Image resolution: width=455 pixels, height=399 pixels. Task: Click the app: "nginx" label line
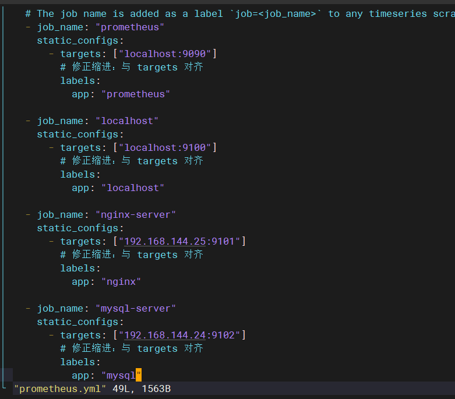click(x=106, y=282)
